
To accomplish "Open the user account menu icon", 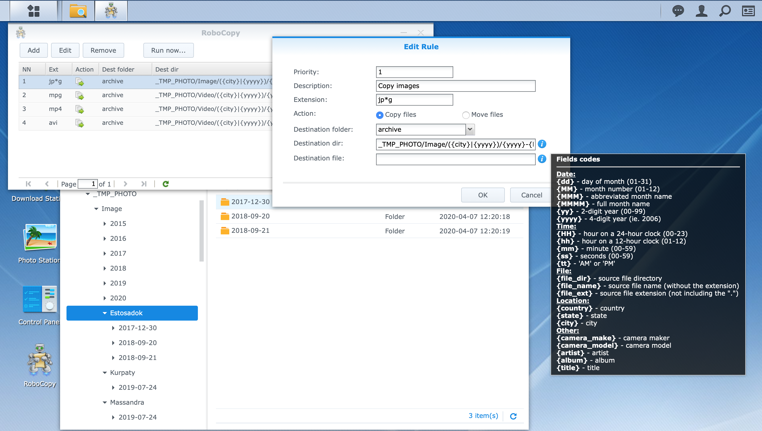I will [x=701, y=11].
